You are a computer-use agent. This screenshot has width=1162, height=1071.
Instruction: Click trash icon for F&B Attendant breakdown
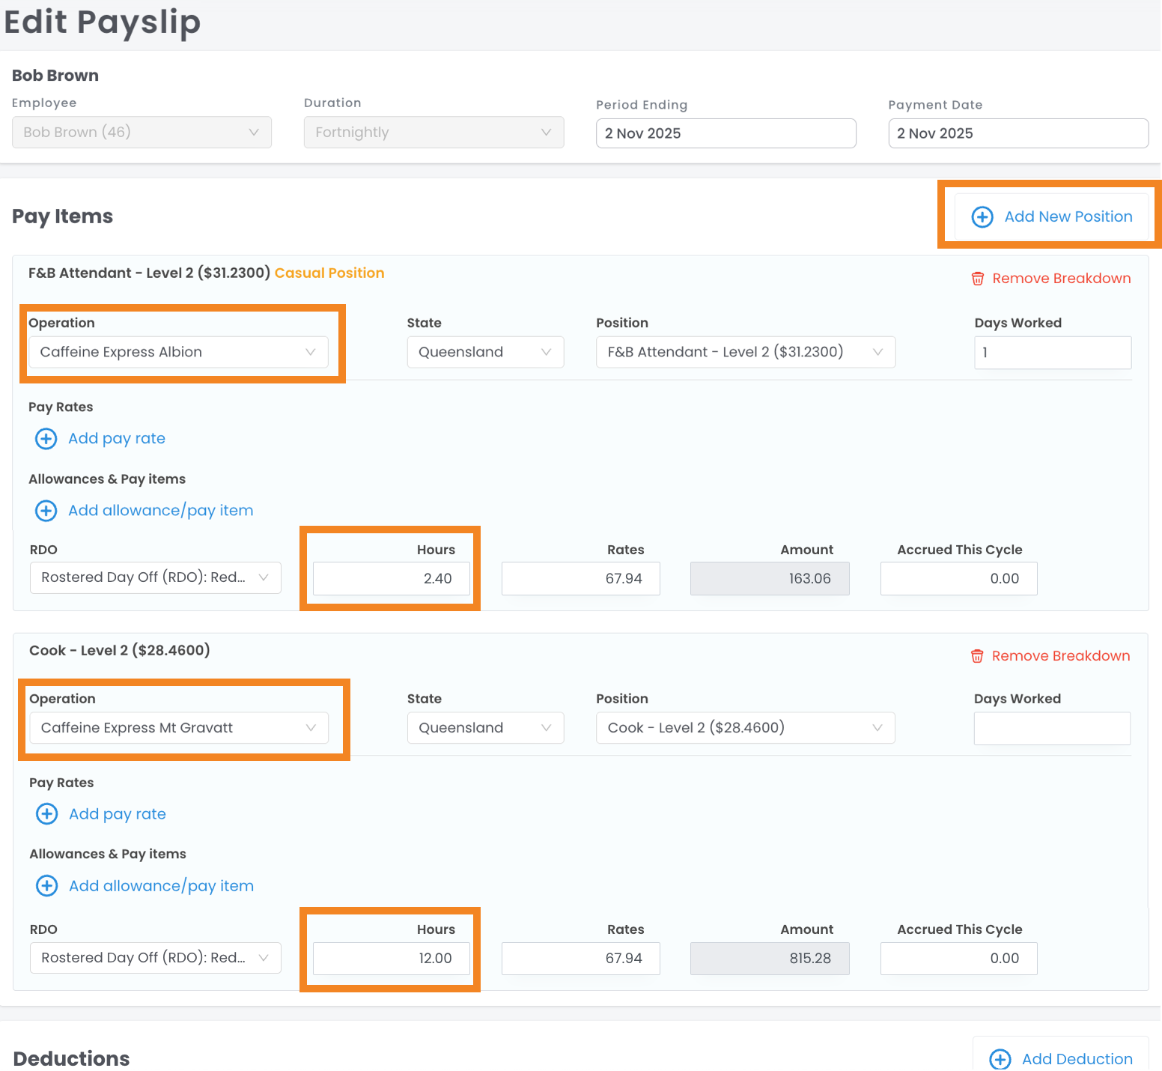point(977,279)
